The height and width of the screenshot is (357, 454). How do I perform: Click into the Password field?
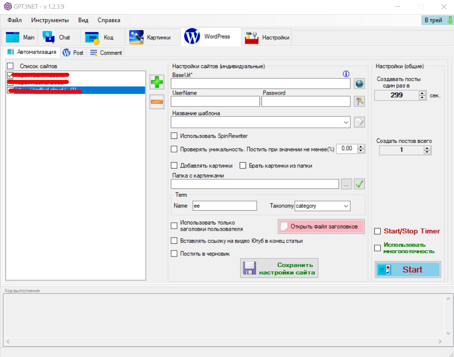306,101
